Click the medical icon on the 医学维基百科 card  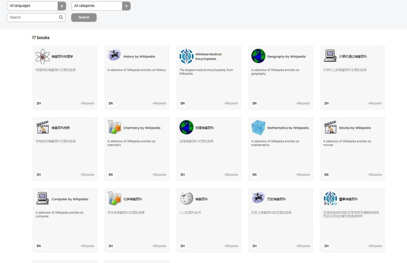click(330, 198)
